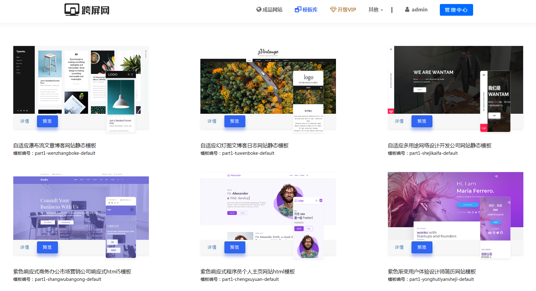Click the title 自适应多用途网络设计开发公司网站静态模板
This screenshot has height=291, width=536.
(x=439, y=145)
